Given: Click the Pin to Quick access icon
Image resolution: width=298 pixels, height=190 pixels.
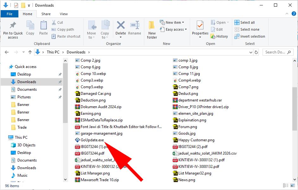Looking at the screenshot, I should [13, 25].
